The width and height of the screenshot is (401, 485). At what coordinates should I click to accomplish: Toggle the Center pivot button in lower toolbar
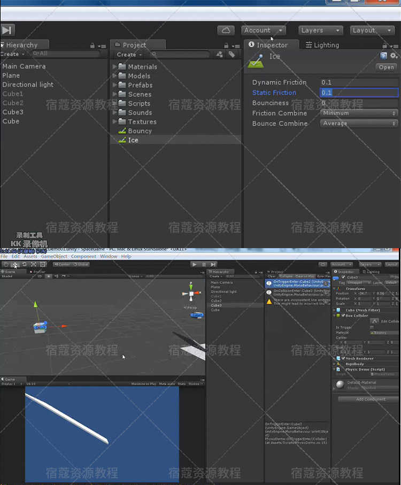coord(62,265)
